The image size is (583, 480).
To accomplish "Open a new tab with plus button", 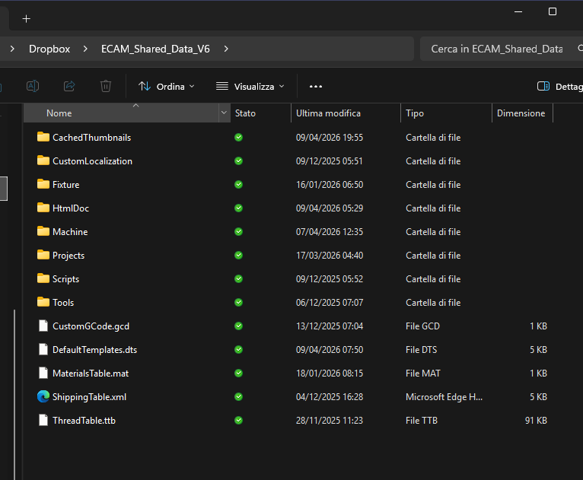I will [26, 18].
